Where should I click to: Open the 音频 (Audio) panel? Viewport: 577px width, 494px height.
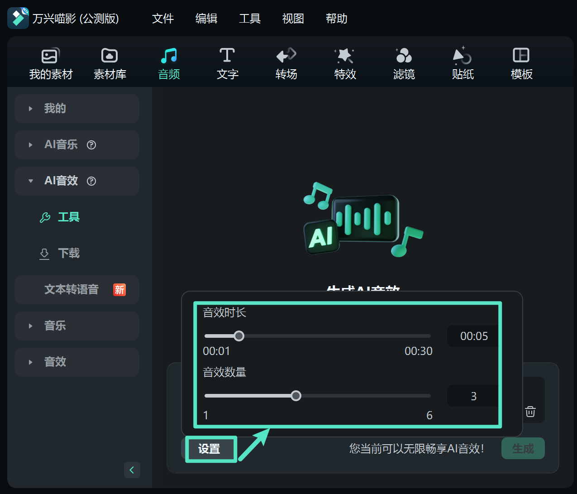[168, 63]
